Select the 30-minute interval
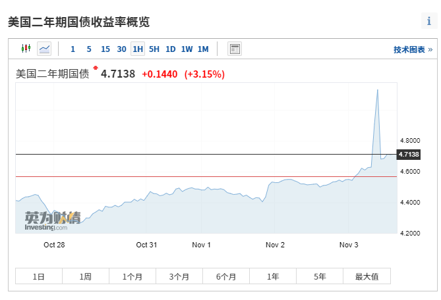The width and height of the screenshot is (441, 300). point(121,49)
